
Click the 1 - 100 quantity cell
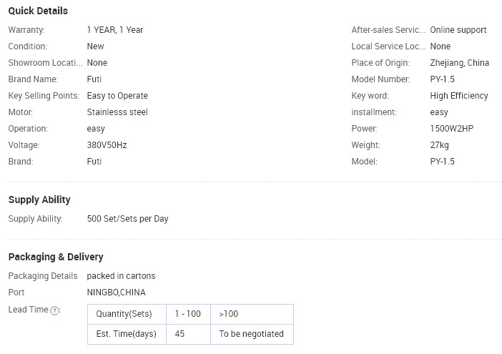(x=188, y=314)
